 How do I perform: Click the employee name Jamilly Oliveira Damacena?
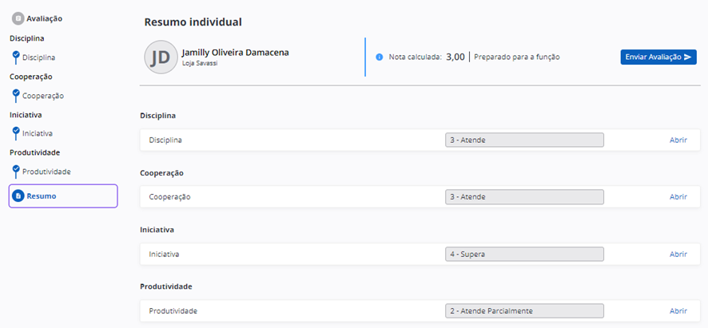pyautogui.click(x=236, y=52)
